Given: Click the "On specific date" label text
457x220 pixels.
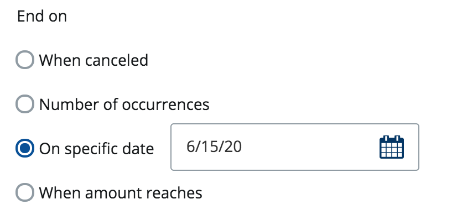Looking at the screenshot, I should click(x=96, y=149).
